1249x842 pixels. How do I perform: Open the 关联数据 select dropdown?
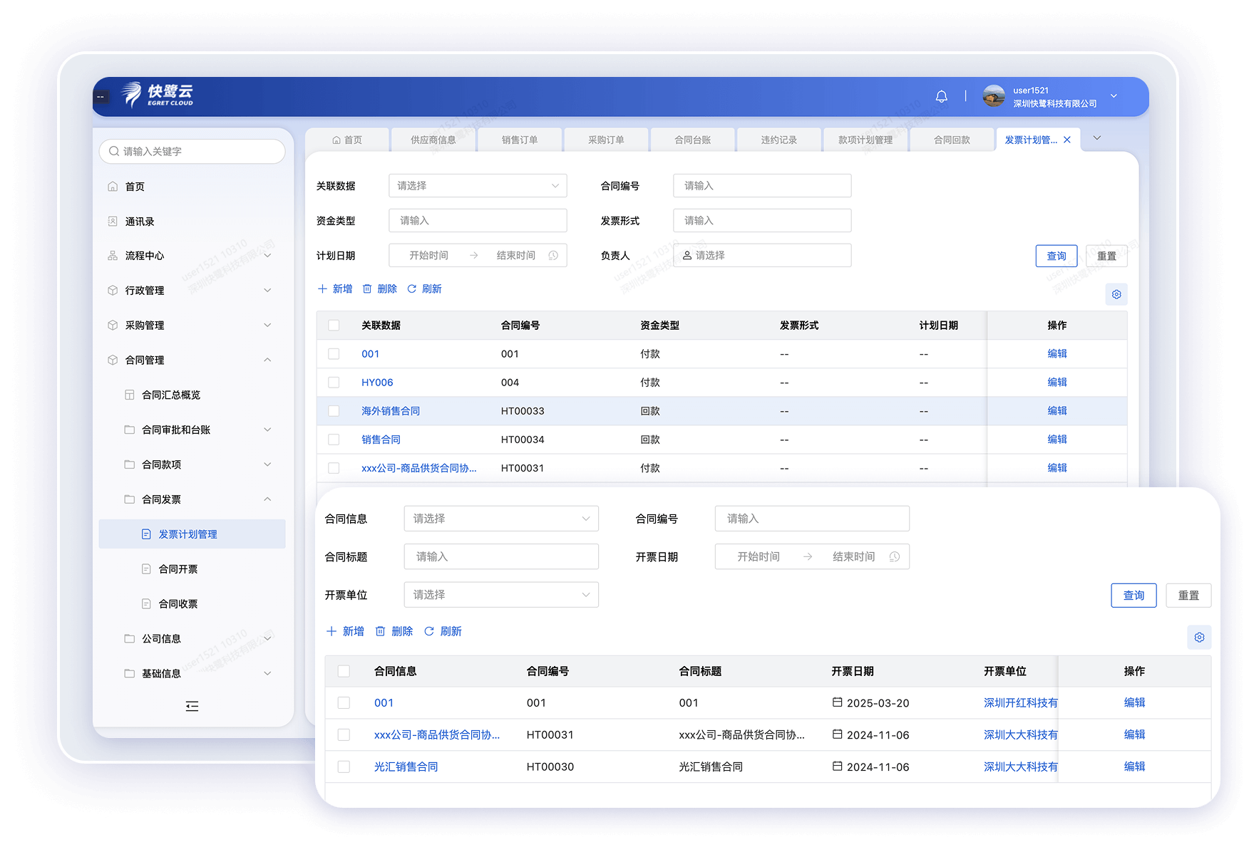478,186
